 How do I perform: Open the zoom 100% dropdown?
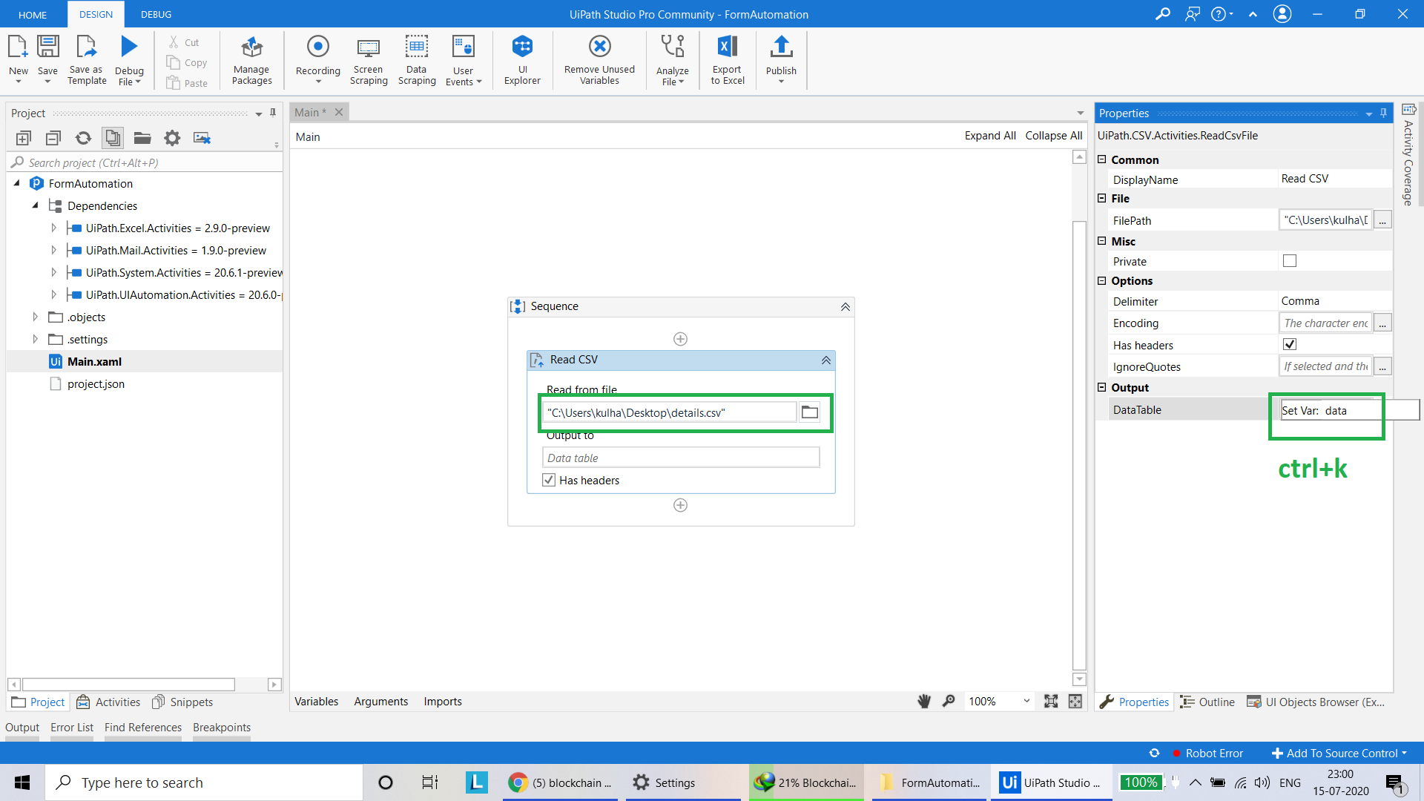click(x=1026, y=701)
